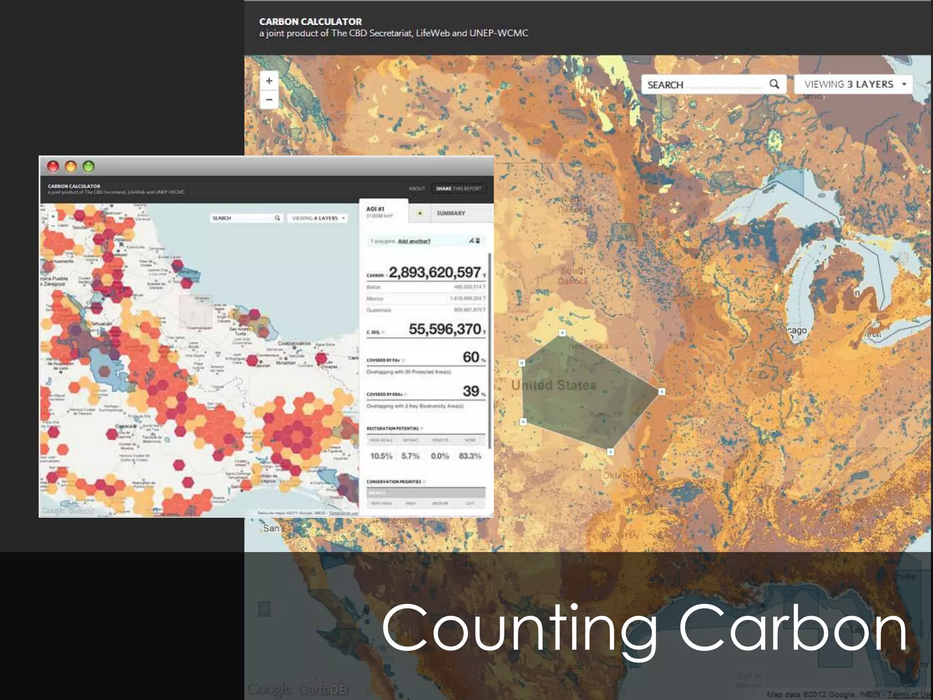
Task: Click the magnifier icon in large search box
Action: point(774,84)
